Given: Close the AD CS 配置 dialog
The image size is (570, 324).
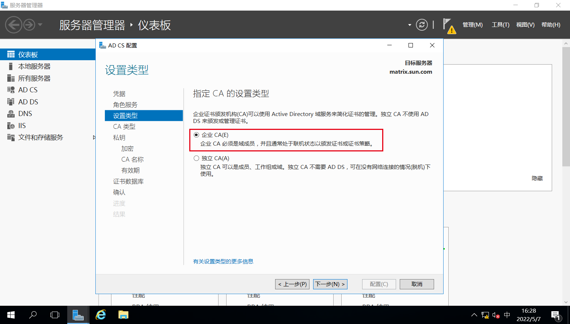Looking at the screenshot, I should (432, 45).
